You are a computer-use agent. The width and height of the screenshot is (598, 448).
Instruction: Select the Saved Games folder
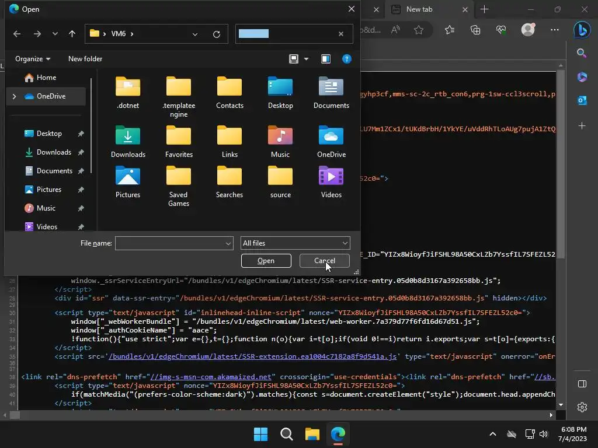pos(179,187)
